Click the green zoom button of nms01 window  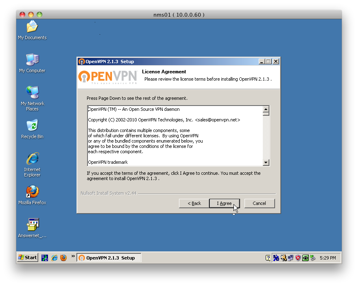39,15
